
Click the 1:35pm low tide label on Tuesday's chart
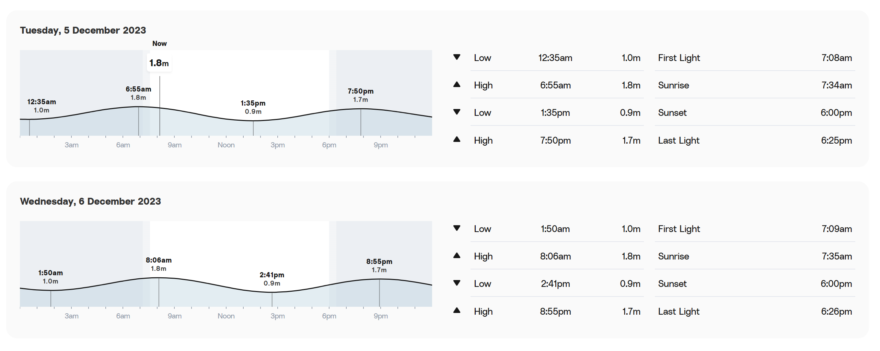pyautogui.click(x=253, y=104)
